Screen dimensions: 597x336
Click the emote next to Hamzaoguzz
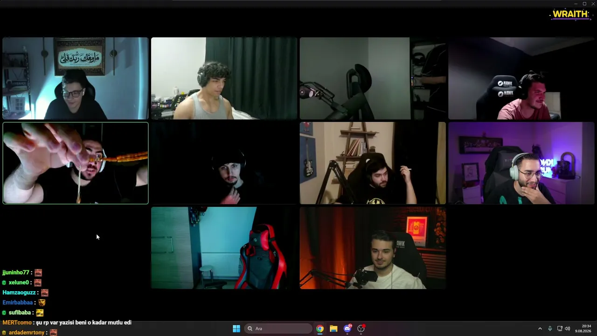[x=45, y=293]
